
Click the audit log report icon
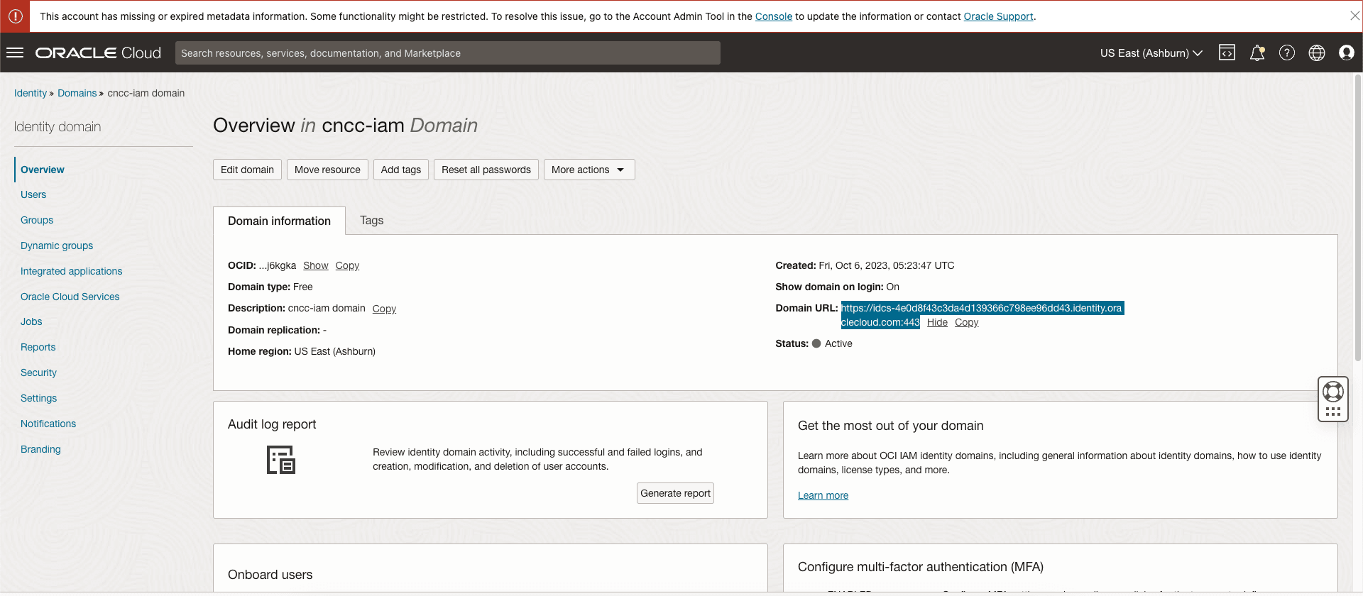(x=281, y=460)
